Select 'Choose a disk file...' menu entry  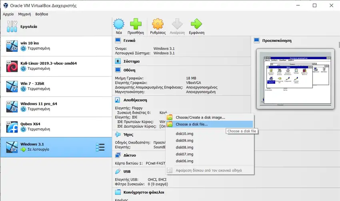click(x=210, y=124)
